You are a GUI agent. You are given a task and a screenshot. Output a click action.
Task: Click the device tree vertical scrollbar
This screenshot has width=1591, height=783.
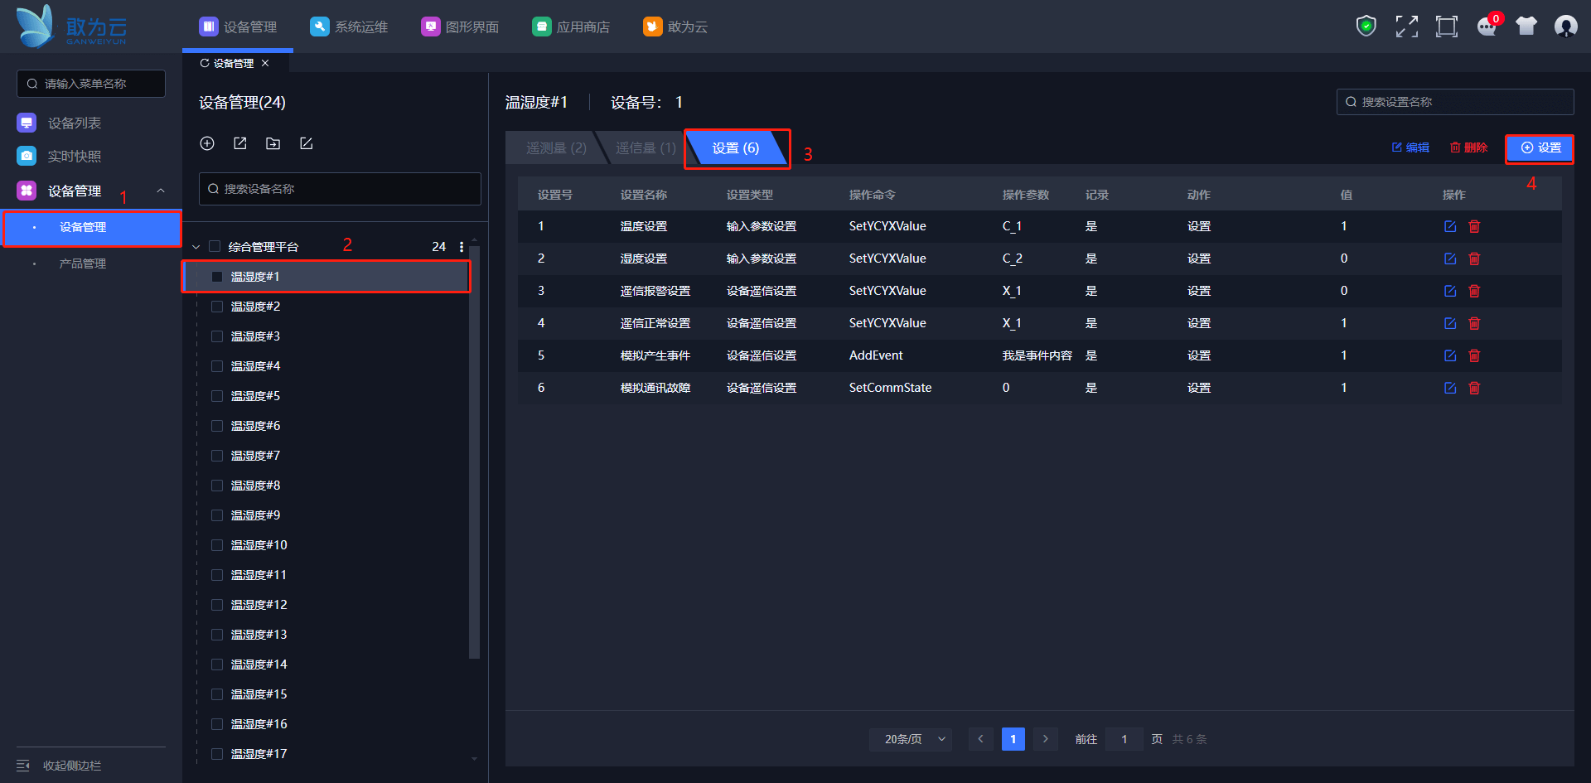(x=474, y=452)
